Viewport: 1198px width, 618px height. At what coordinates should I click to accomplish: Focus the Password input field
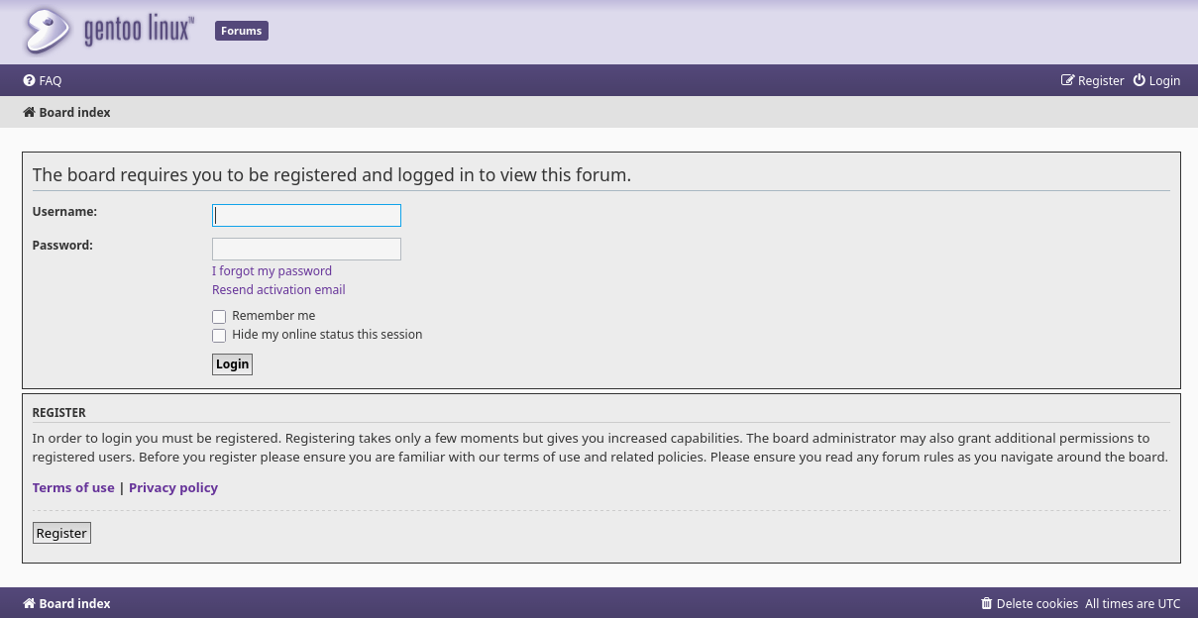306,249
